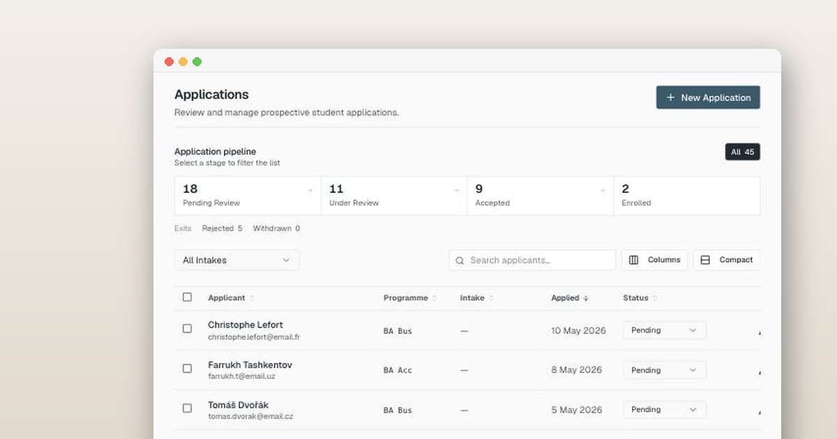Click the Applied descending arrow icon

(586, 298)
